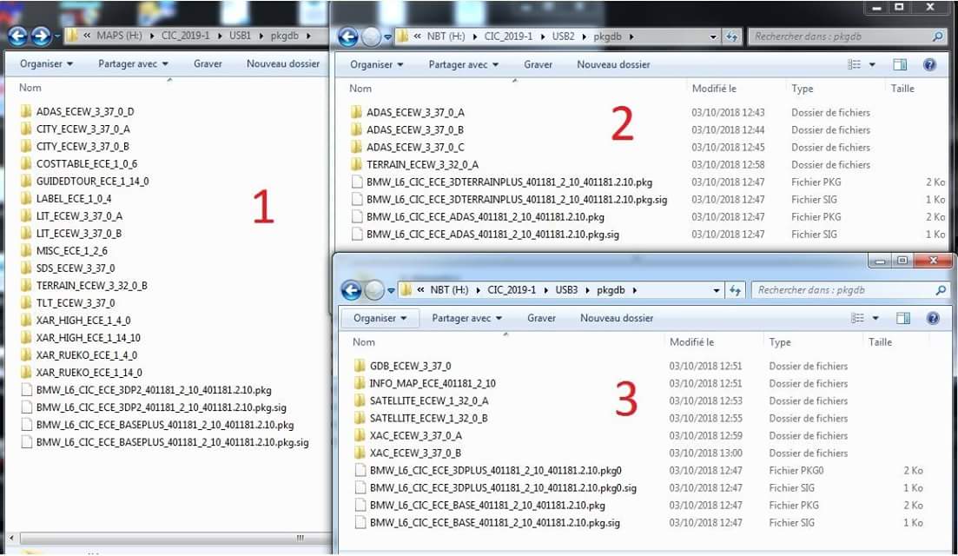Click the search magnifier icon in USB2 window

pos(937,37)
